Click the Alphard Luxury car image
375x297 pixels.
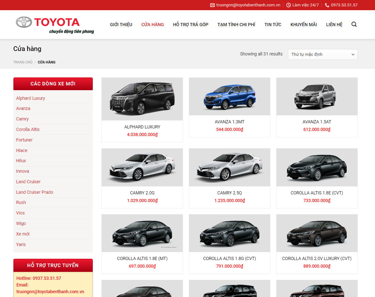(142, 99)
